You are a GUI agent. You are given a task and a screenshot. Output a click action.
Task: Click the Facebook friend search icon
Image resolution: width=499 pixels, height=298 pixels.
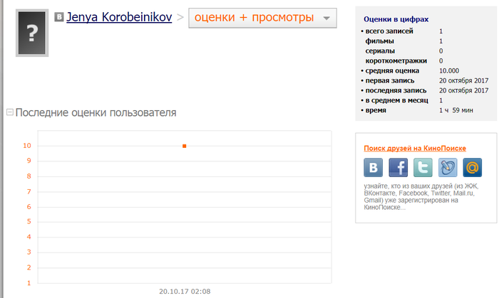[x=398, y=167]
